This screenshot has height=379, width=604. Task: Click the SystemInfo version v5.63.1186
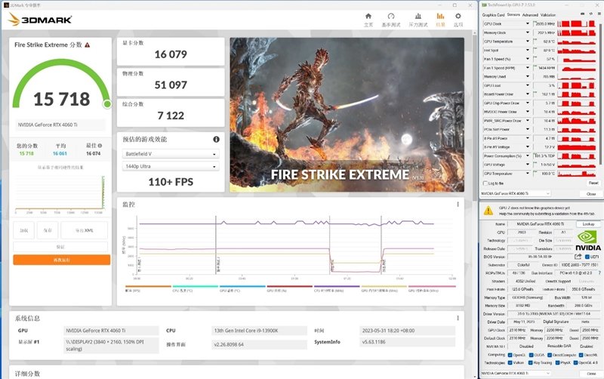tap(408, 342)
